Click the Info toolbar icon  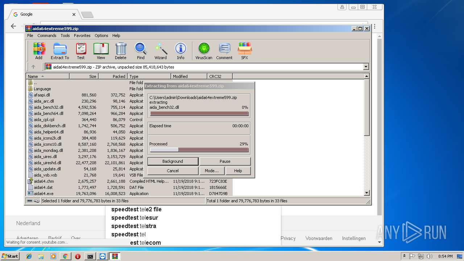181,51
